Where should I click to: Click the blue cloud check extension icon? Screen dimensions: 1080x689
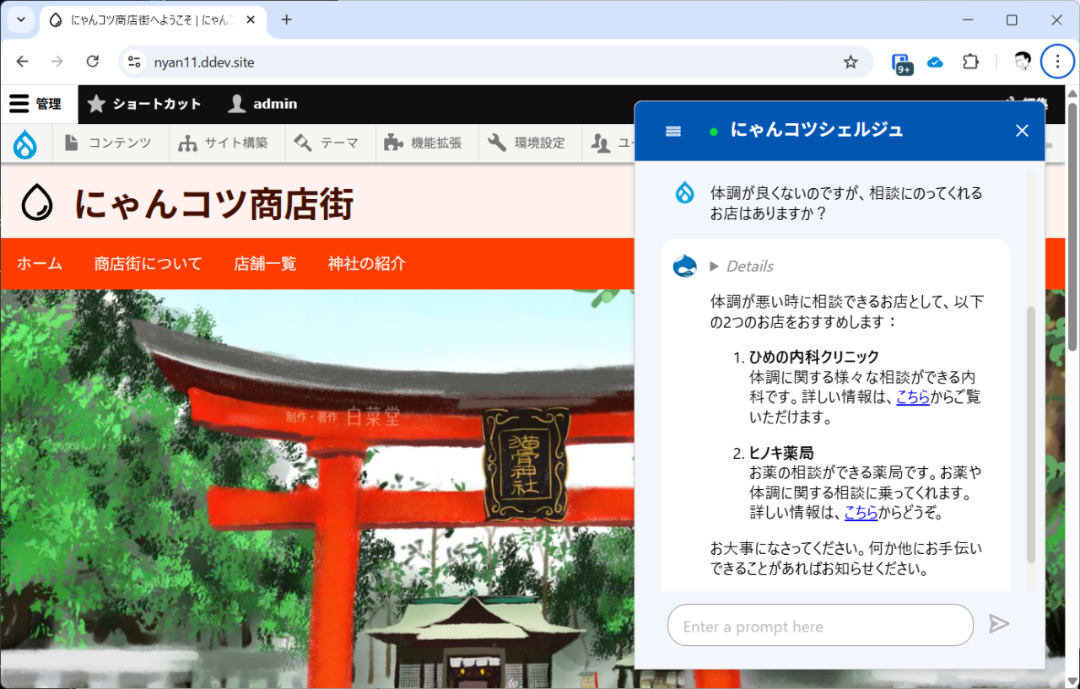[935, 62]
